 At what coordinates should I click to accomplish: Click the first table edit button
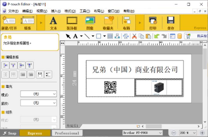click(x=5, y=65)
